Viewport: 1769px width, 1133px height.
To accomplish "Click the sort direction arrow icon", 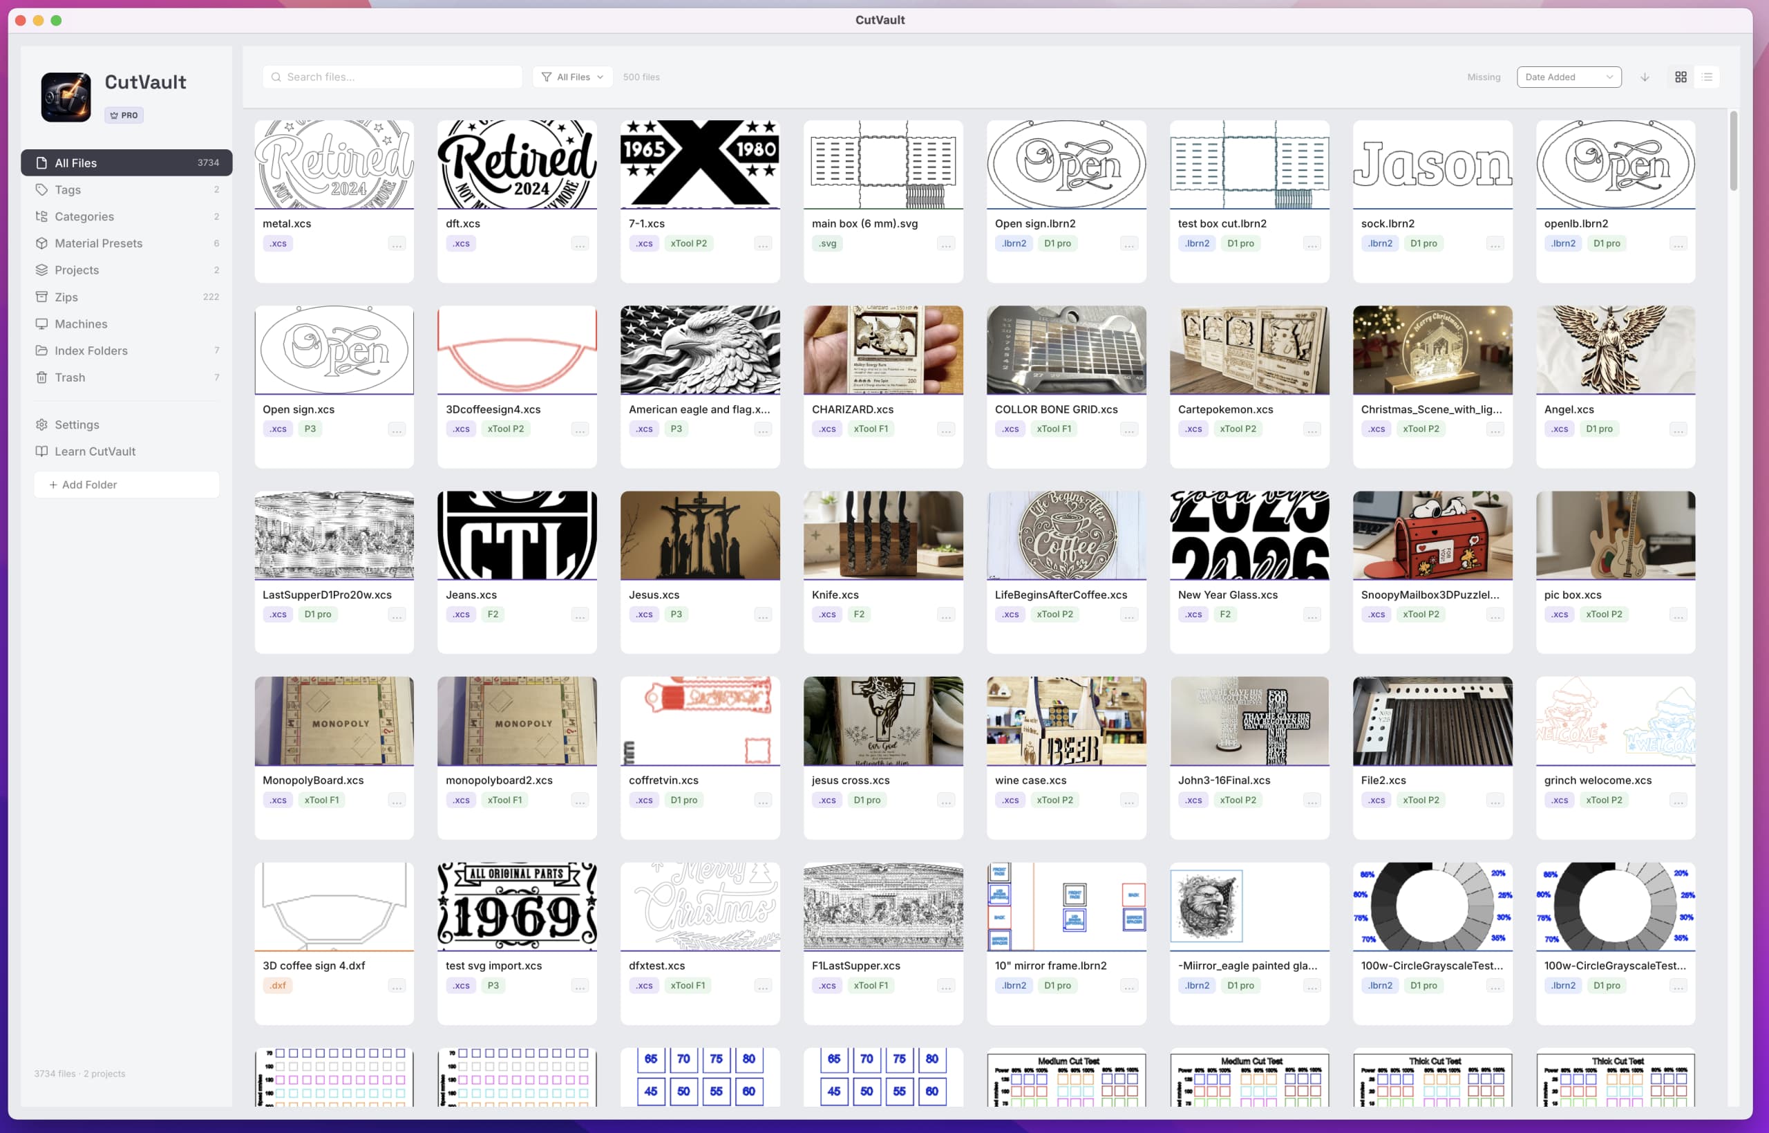I will click(x=1645, y=77).
